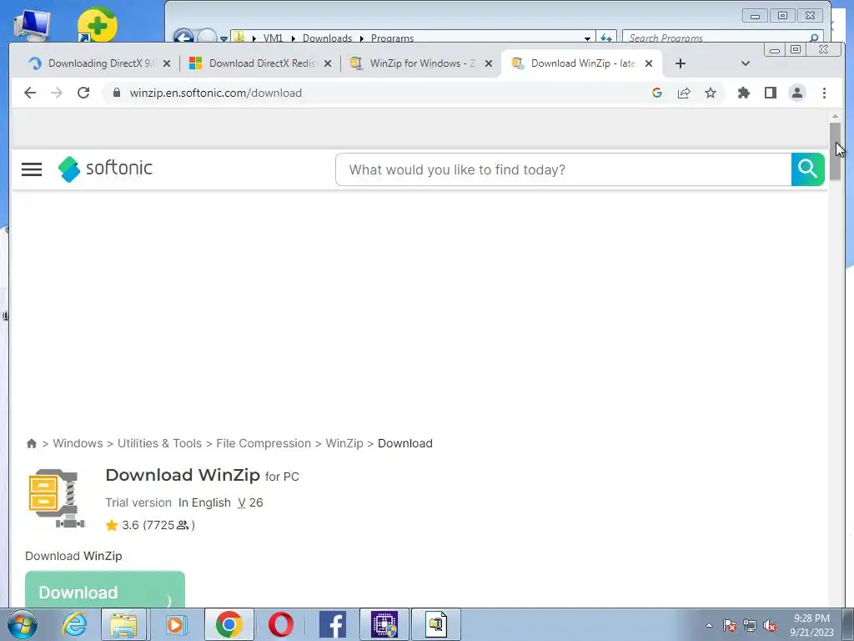This screenshot has width=854, height=641.
Task: Share this page icon
Action: 684,93
